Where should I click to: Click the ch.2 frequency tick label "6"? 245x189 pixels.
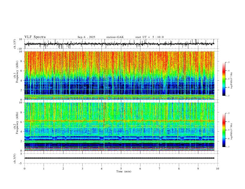pyautogui.click(x=22, y=122)
